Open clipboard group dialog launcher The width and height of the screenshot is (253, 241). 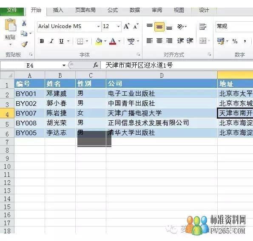pyautogui.click(x=31, y=54)
